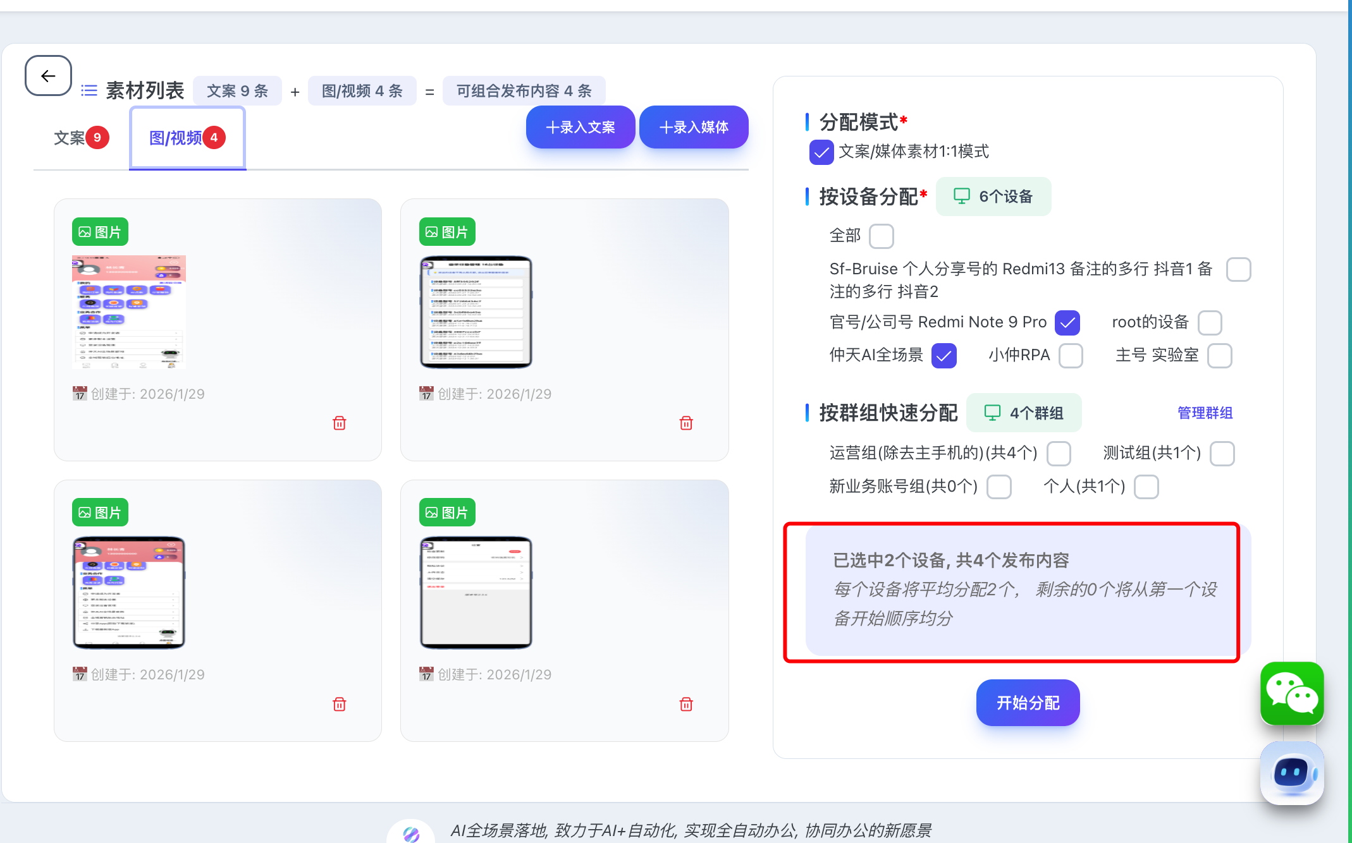This screenshot has height=843, width=1352.
Task: Enable the 小仲RPA device checkbox
Action: pos(1071,356)
